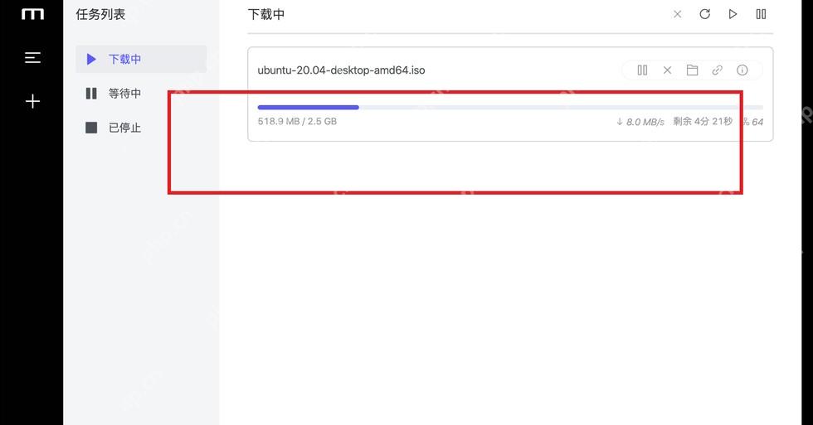Pause all tasks in top toolbar

point(761,14)
